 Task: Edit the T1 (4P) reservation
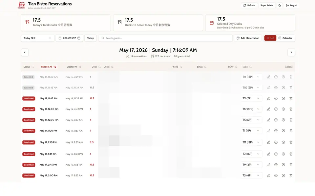point(268,131)
